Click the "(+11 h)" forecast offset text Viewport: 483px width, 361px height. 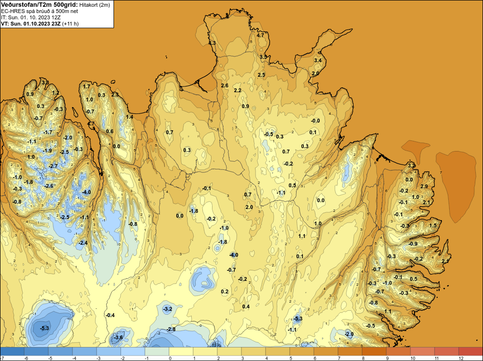tap(70, 24)
